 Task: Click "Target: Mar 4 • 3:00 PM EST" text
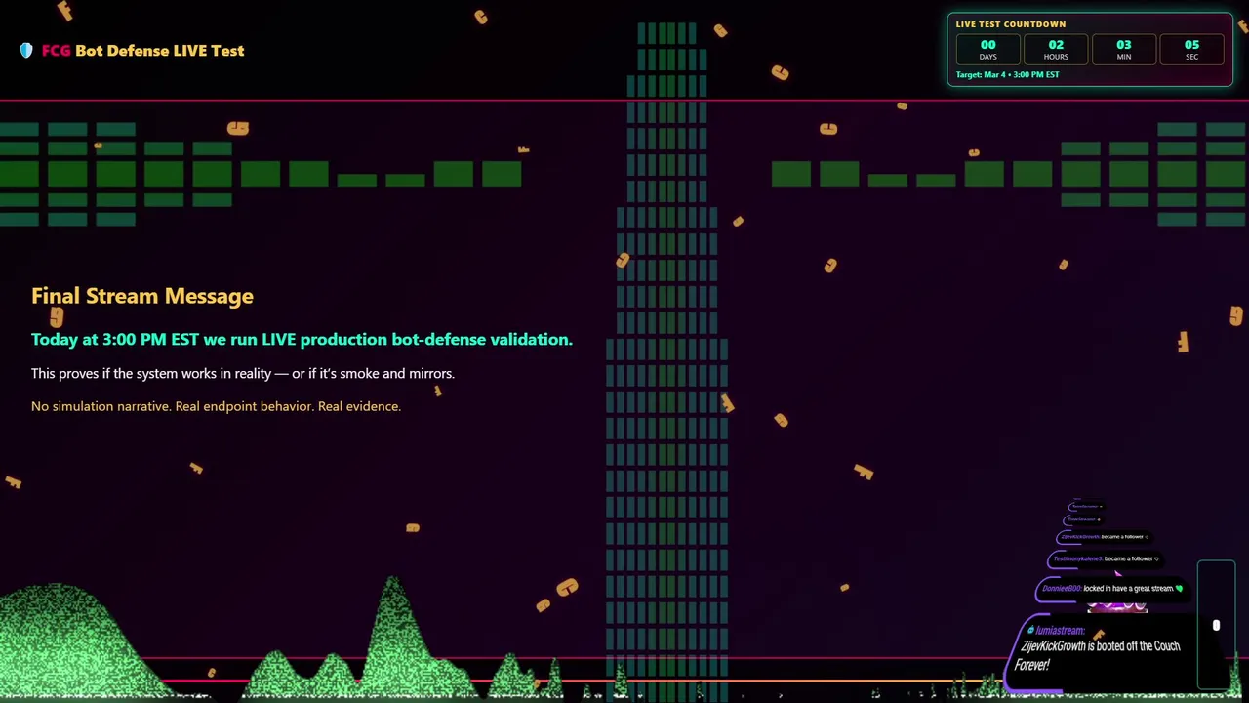pos(1007,75)
